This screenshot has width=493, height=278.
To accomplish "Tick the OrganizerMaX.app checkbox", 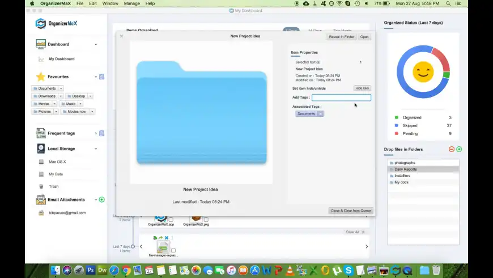I will click(171, 220).
